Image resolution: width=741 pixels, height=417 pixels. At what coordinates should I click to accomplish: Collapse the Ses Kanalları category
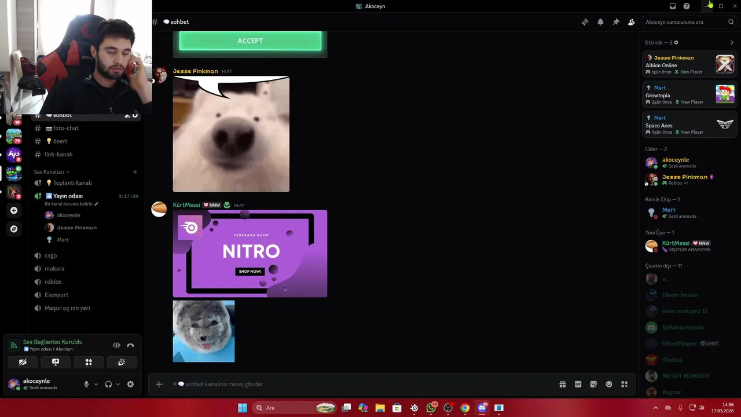[x=52, y=172]
